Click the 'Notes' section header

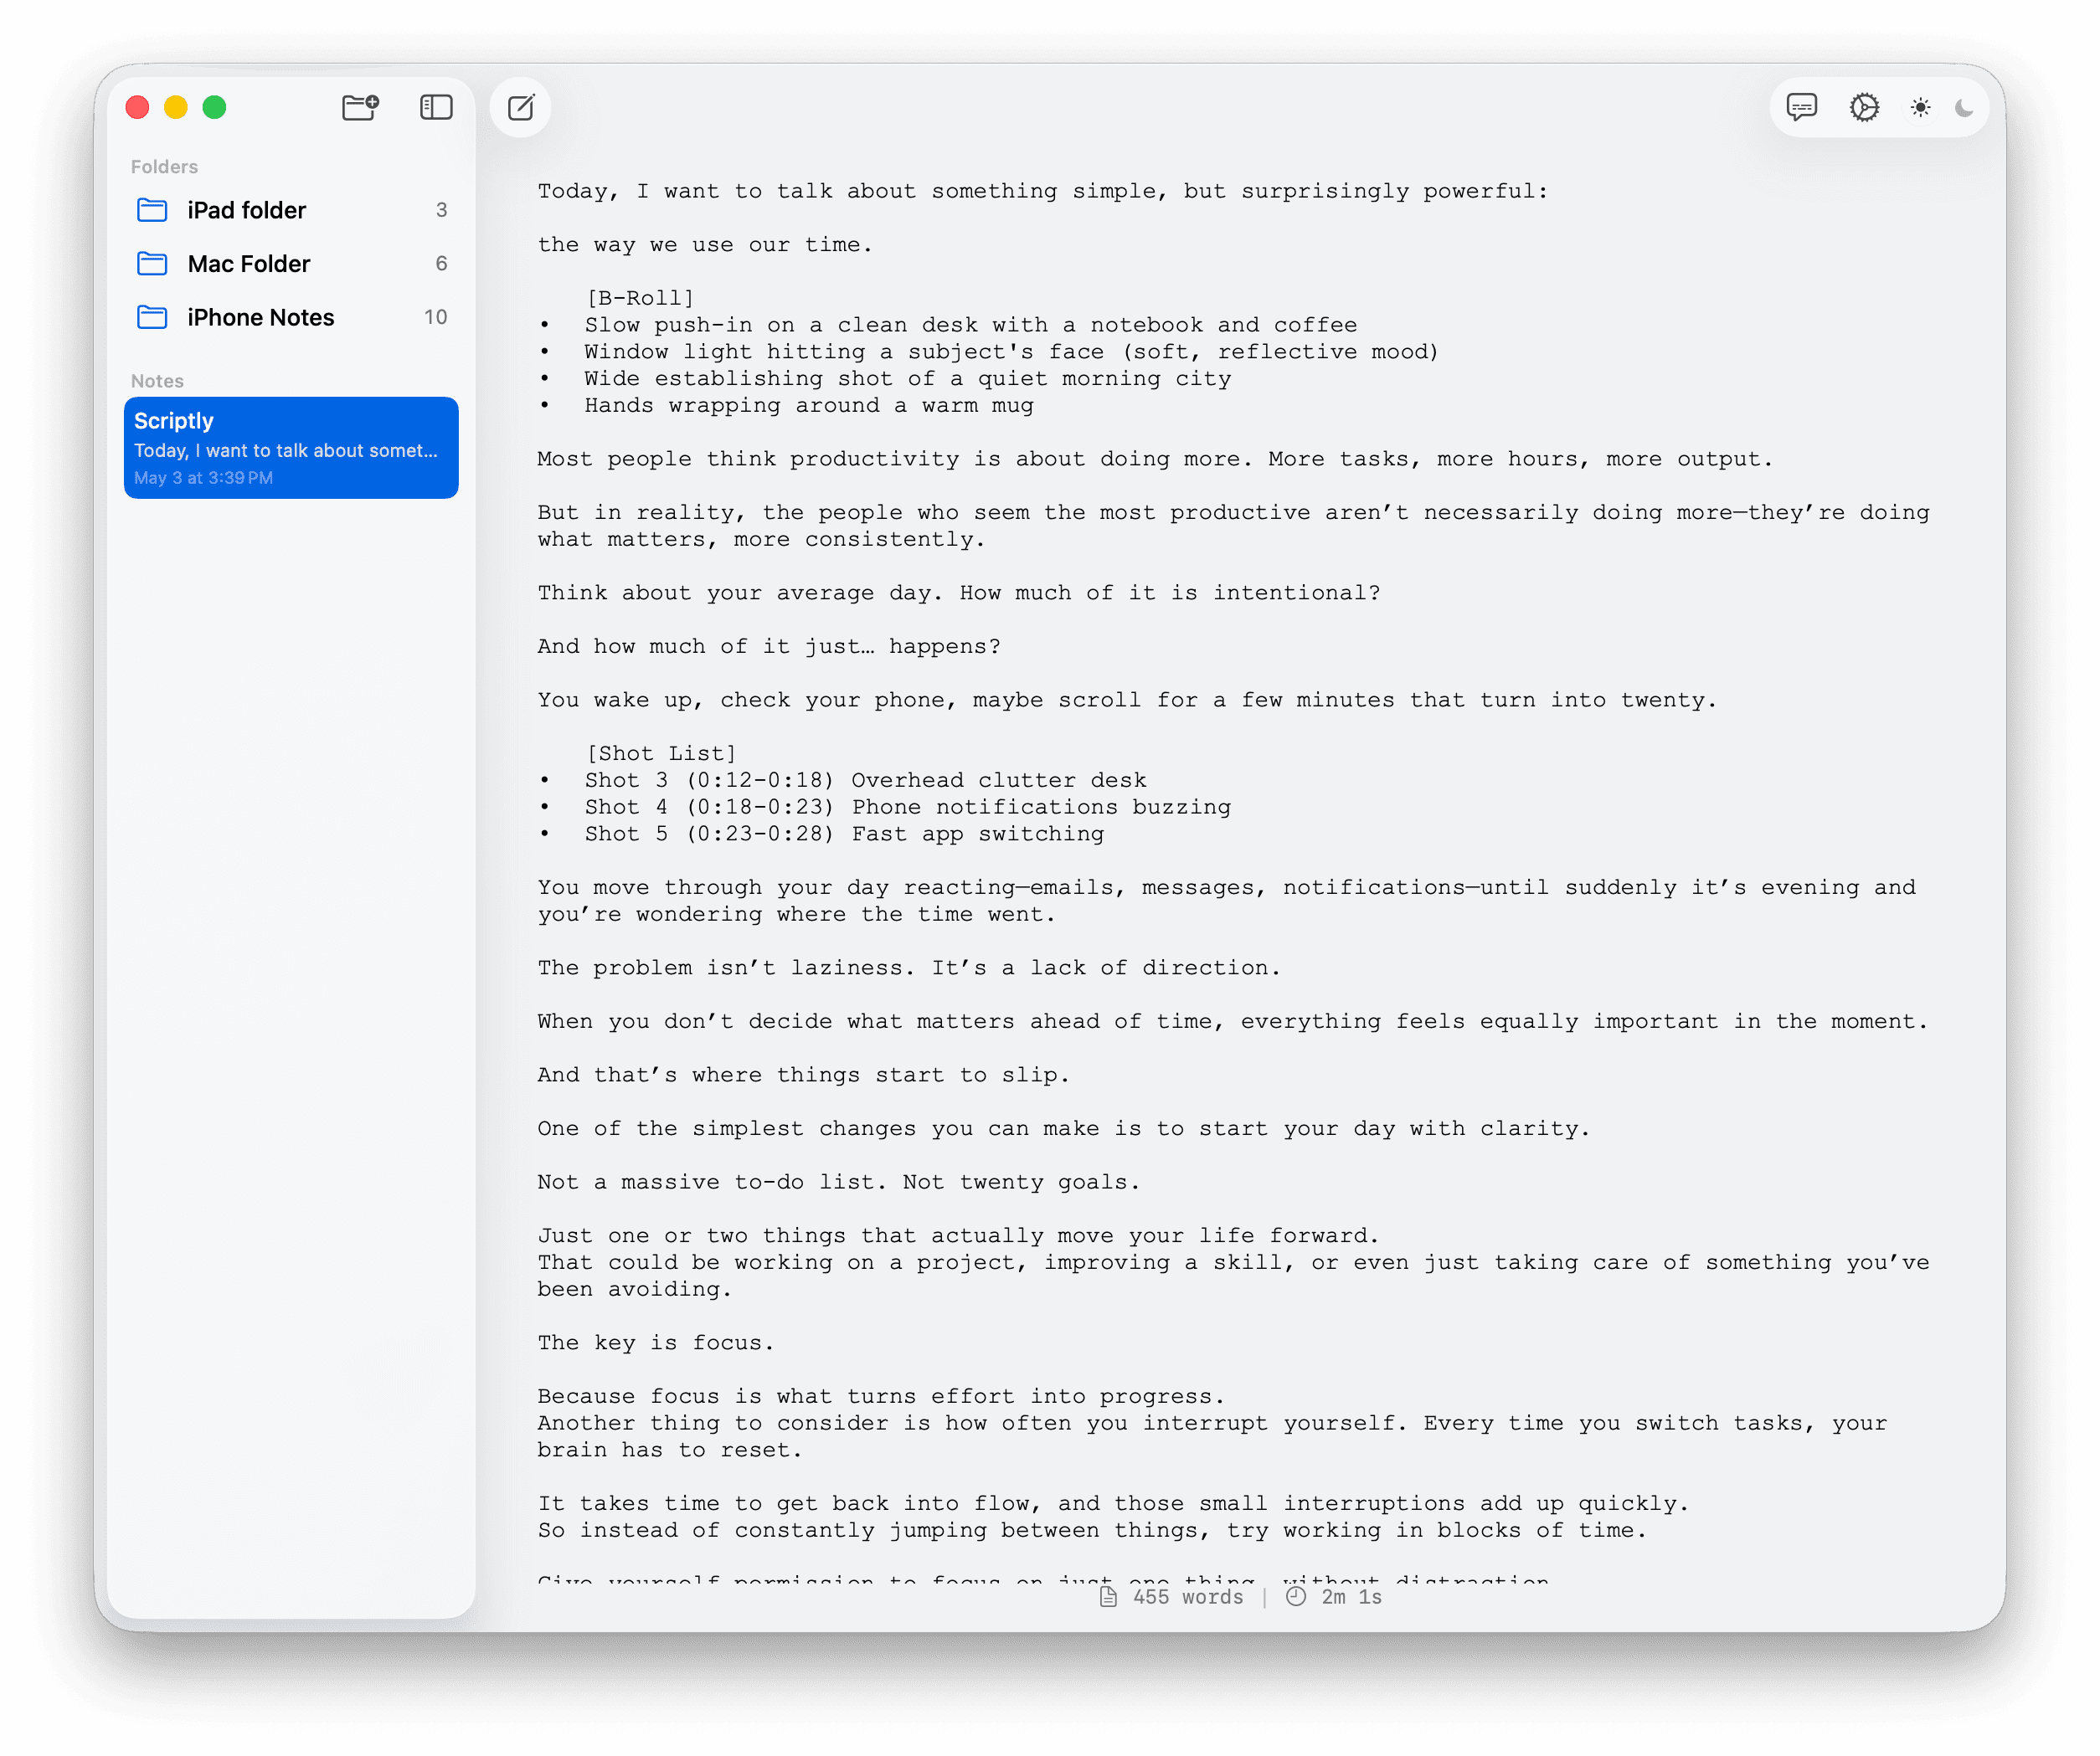tap(157, 381)
